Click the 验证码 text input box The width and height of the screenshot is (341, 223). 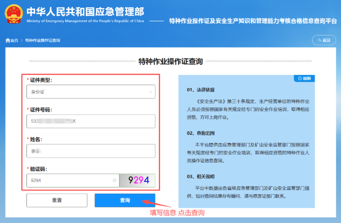tap(69, 180)
